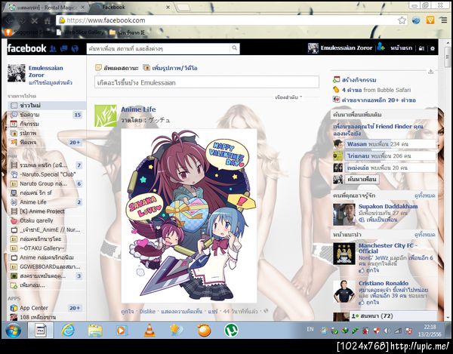Click the browser address bar
The width and height of the screenshot is (453, 354).
[x=226, y=20]
